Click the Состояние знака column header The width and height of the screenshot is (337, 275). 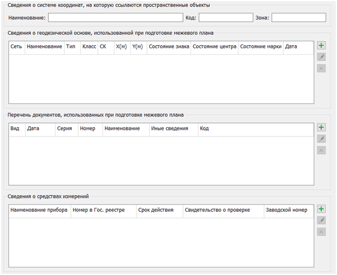[169, 47]
